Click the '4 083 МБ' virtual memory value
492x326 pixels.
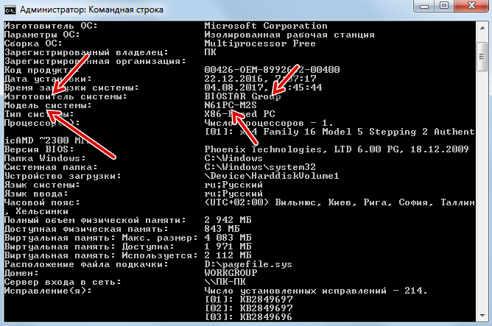point(228,237)
